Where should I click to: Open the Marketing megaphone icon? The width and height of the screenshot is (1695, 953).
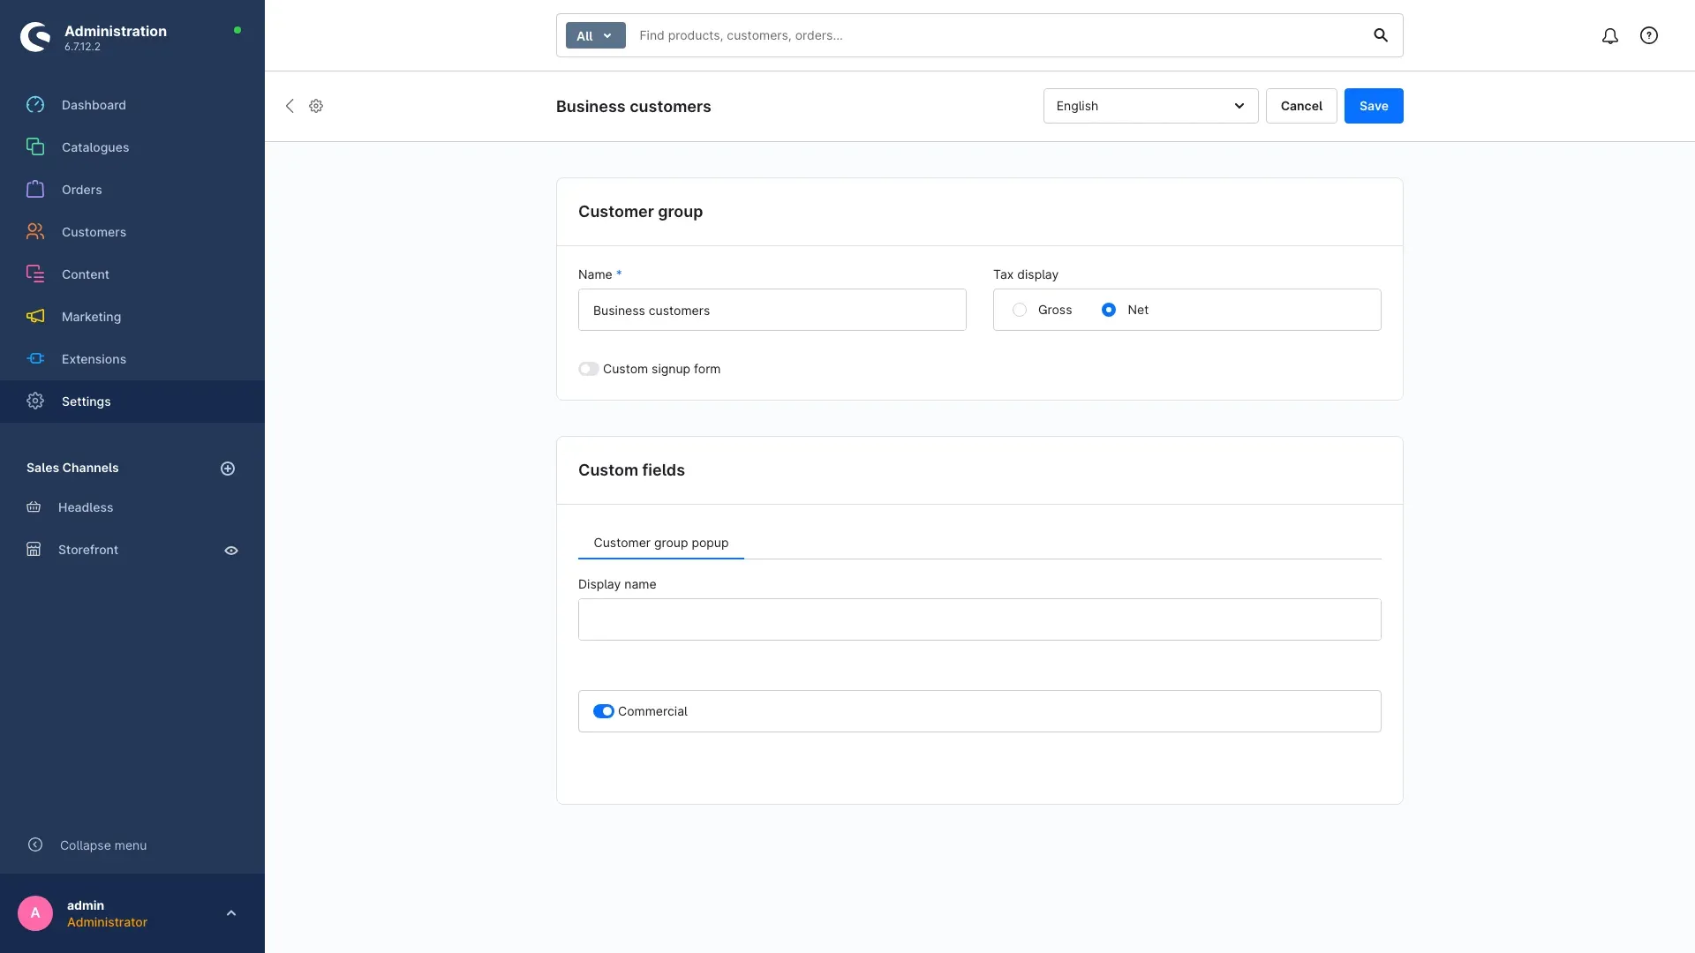pyautogui.click(x=35, y=317)
